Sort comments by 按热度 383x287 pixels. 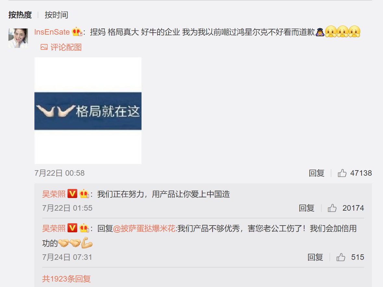point(20,15)
